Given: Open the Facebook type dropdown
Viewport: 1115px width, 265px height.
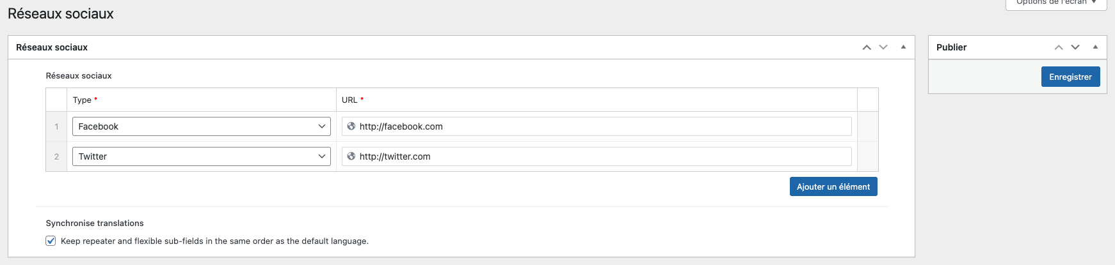Looking at the screenshot, I should tap(201, 126).
